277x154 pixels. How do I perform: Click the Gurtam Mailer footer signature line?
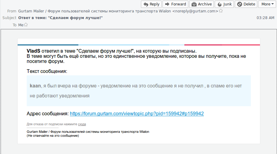(x=88, y=132)
